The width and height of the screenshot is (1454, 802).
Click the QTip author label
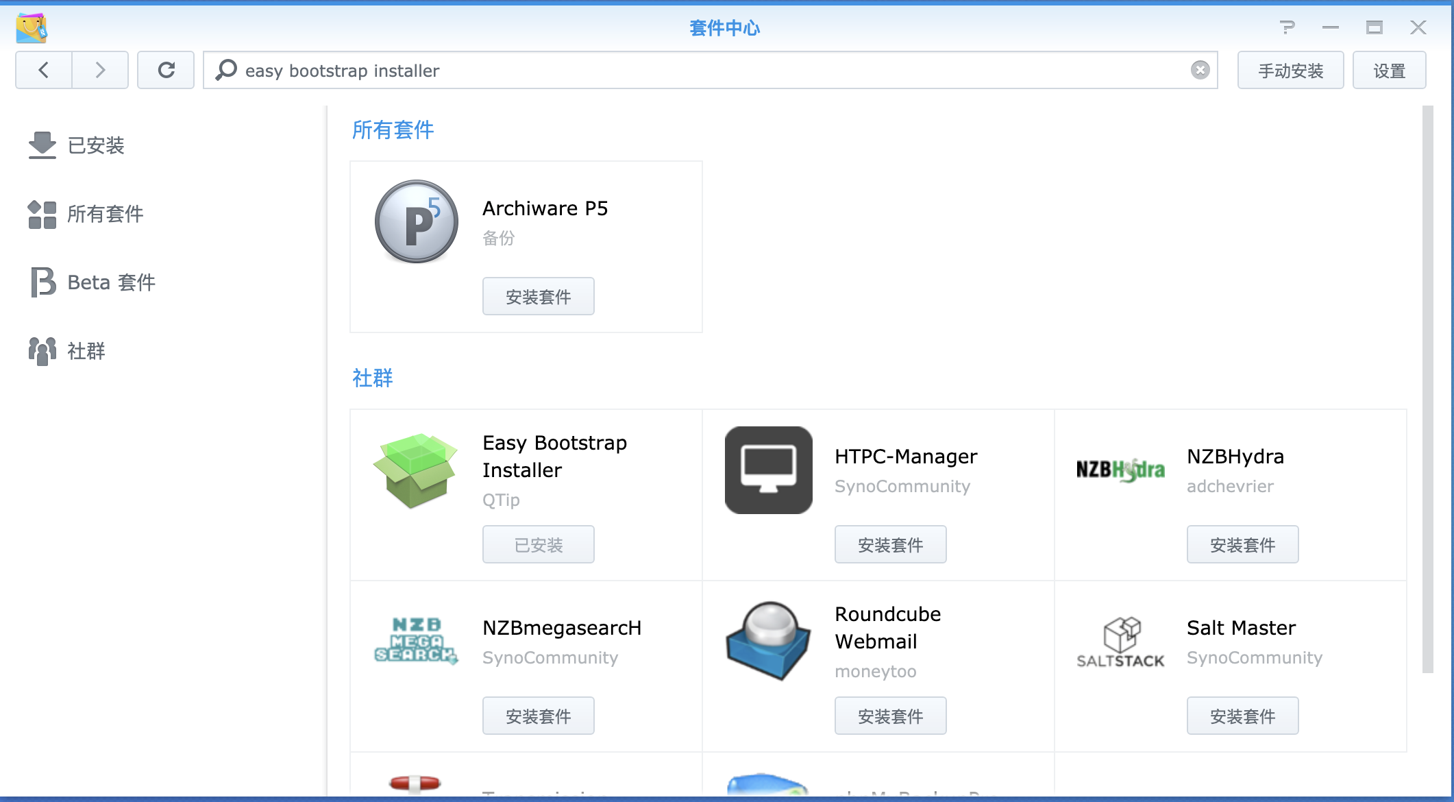click(501, 500)
